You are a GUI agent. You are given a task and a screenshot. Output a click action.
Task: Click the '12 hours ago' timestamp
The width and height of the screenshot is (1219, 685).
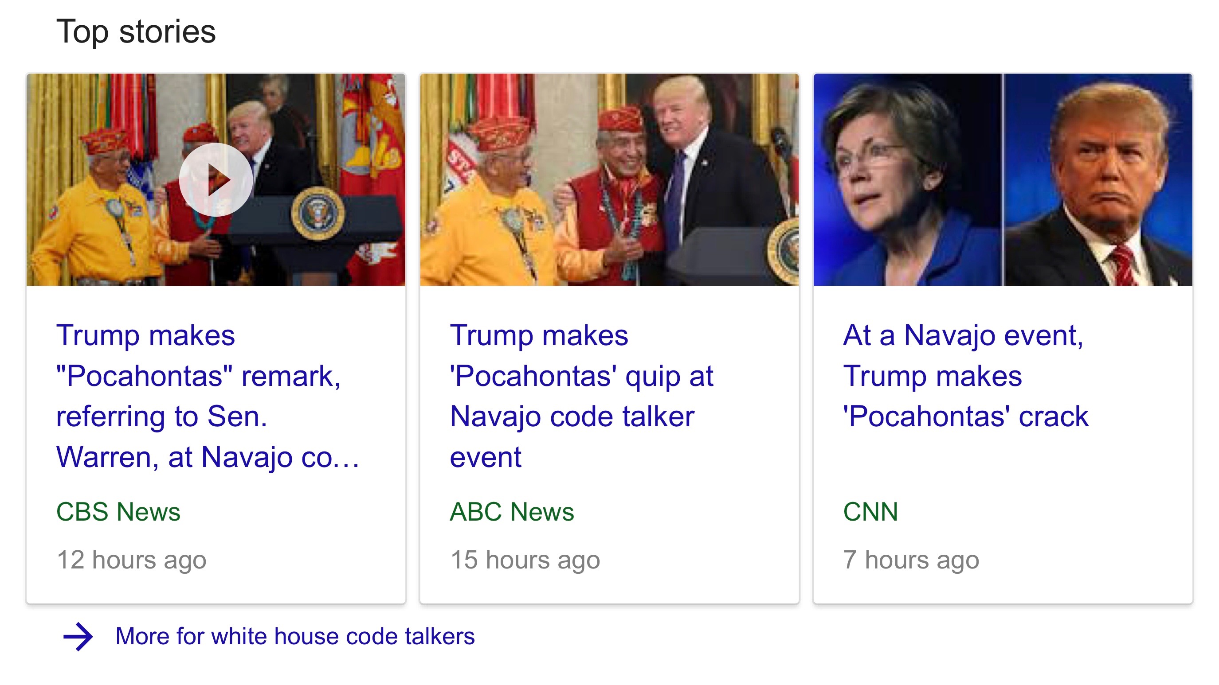coord(132,560)
